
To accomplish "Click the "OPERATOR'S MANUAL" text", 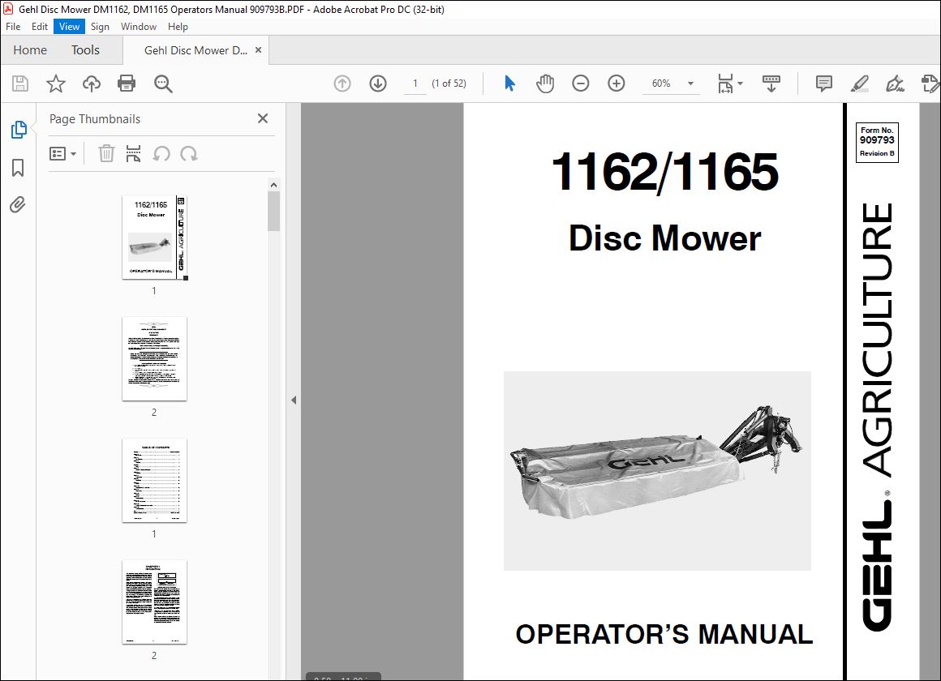I will pos(664,634).
